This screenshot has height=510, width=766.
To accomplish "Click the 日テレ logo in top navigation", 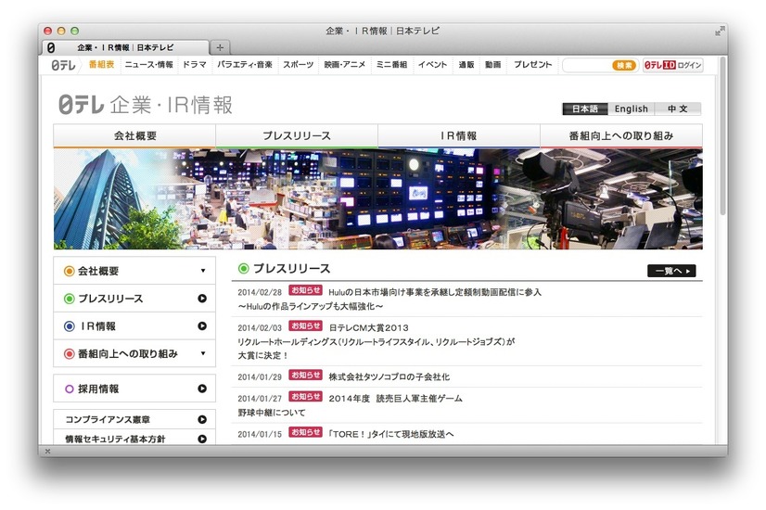I will coord(63,65).
